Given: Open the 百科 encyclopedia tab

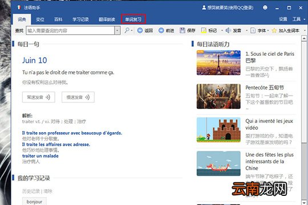Looking at the screenshot, I should (58, 19).
